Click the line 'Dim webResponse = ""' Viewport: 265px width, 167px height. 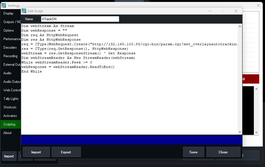[44, 30]
